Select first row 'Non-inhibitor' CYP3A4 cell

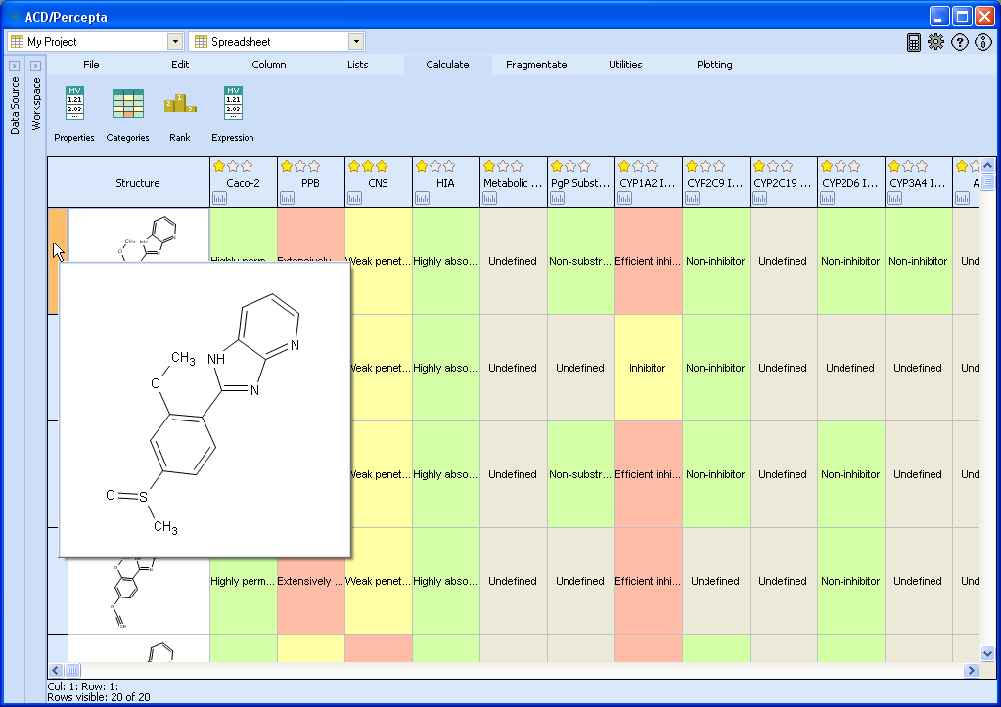[x=918, y=261]
